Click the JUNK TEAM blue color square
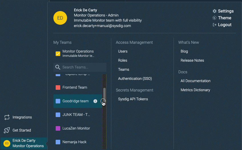The image size is (242, 150). (58, 115)
